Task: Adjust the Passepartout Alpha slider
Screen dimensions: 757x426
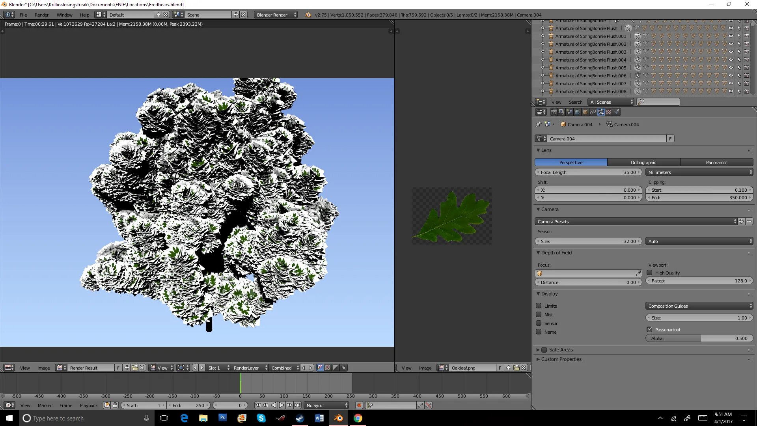Action: tap(699, 338)
